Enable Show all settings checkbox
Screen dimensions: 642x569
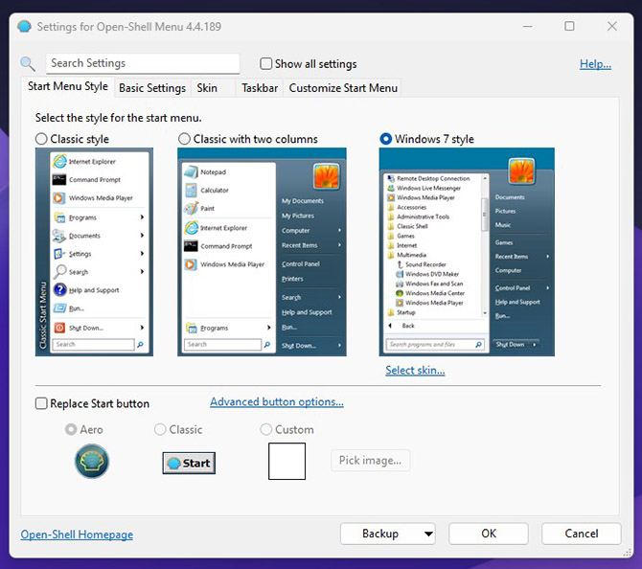(266, 64)
